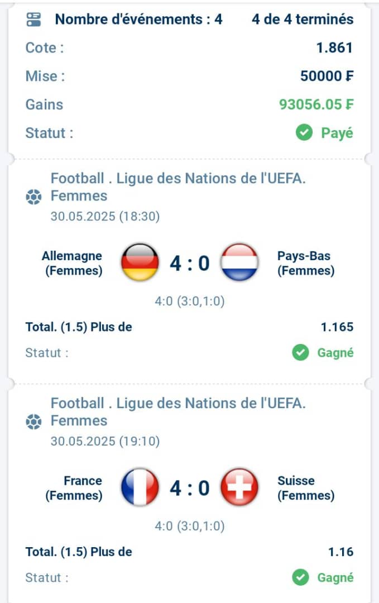Open league link above Allemagne match
379x603 pixels.
[178, 187]
